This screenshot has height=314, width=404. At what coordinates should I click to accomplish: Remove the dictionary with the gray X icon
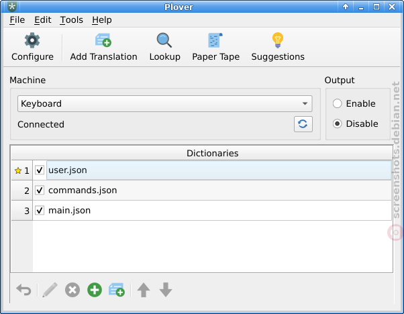tap(72, 290)
